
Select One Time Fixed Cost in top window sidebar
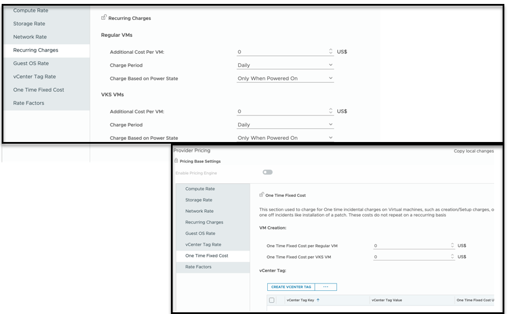pyautogui.click(x=38, y=90)
